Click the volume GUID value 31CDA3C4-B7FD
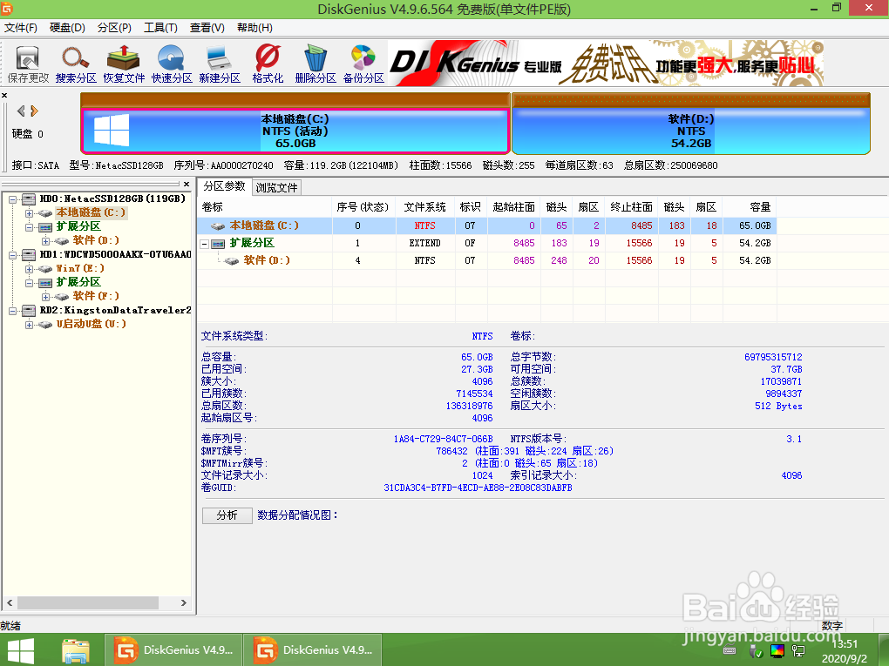Image resolution: width=889 pixels, height=666 pixels. click(x=478, y=488)
